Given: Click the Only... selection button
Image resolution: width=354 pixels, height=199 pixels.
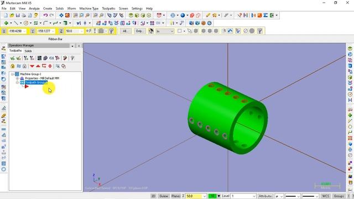Looking at the screenshot, I should (x=139, y=31).
